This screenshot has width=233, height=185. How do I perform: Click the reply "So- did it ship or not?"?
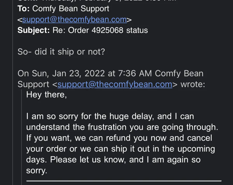click(61, 52)
